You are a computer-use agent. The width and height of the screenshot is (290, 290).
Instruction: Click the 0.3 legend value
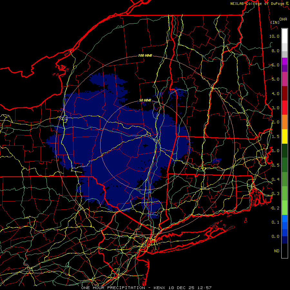click(x=275, y=194)
